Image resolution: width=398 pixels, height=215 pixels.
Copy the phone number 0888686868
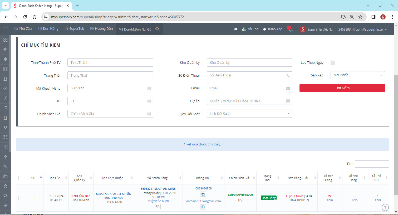(x=203, y=194)
